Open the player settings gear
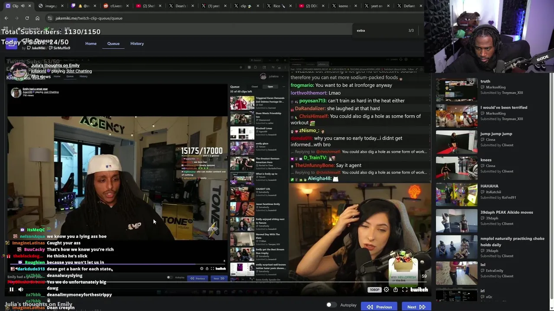 click(x=386, y=289)
